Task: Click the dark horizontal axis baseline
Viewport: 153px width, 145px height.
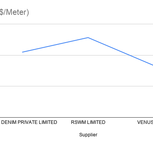Action: 76,117
